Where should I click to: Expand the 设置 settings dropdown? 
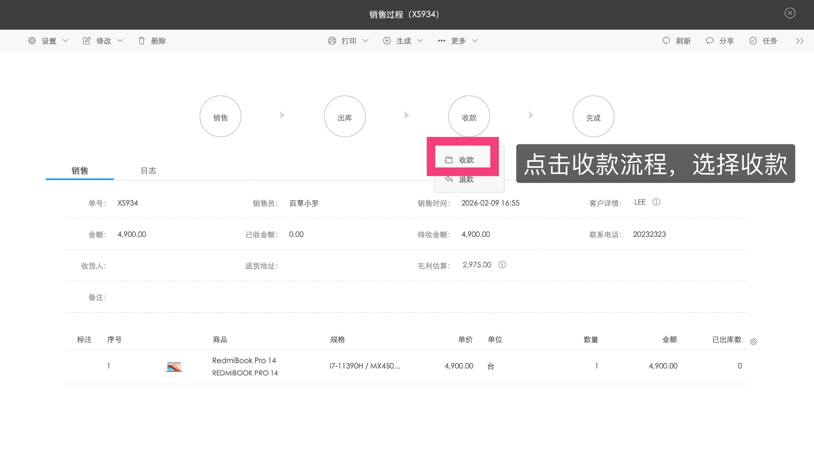tap(48, 41)
